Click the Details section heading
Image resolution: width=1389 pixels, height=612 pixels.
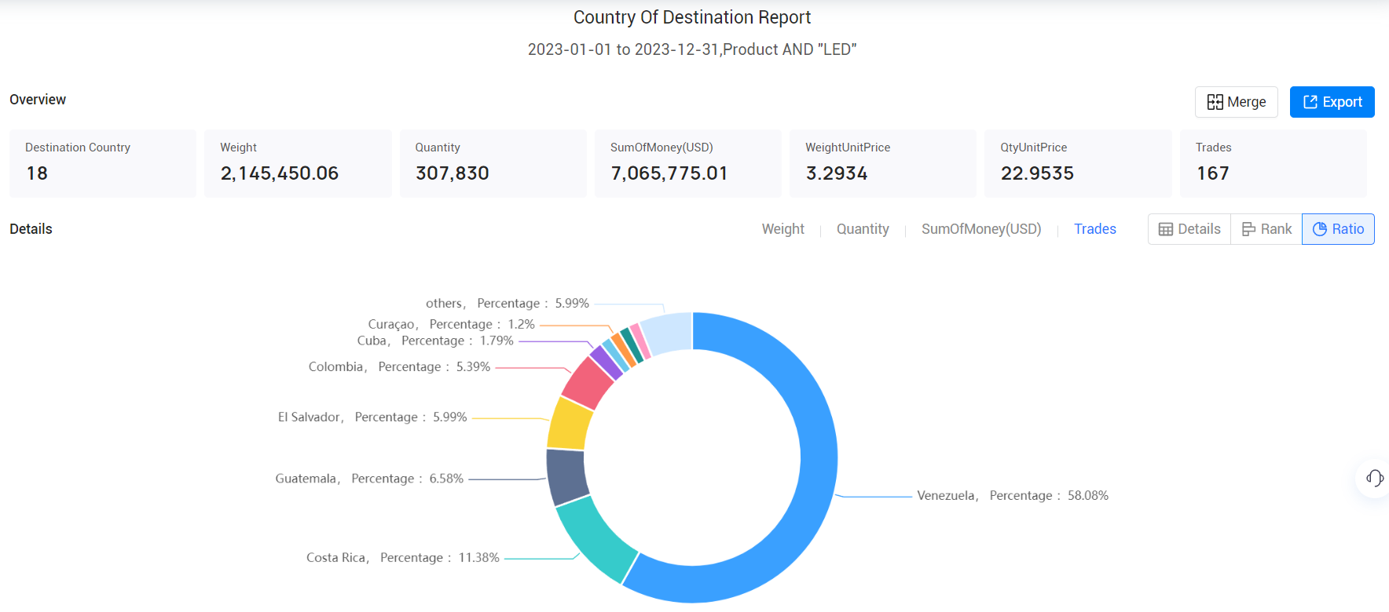31,229
